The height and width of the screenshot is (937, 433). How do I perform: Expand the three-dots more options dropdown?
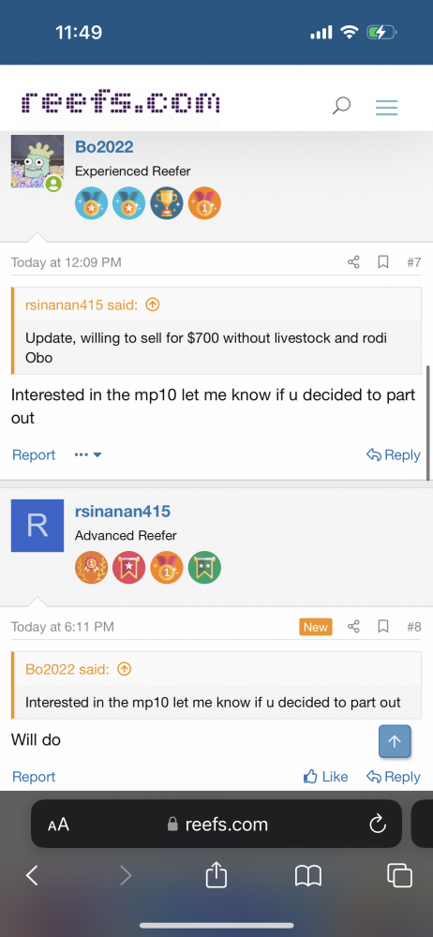tap(88, 454)
